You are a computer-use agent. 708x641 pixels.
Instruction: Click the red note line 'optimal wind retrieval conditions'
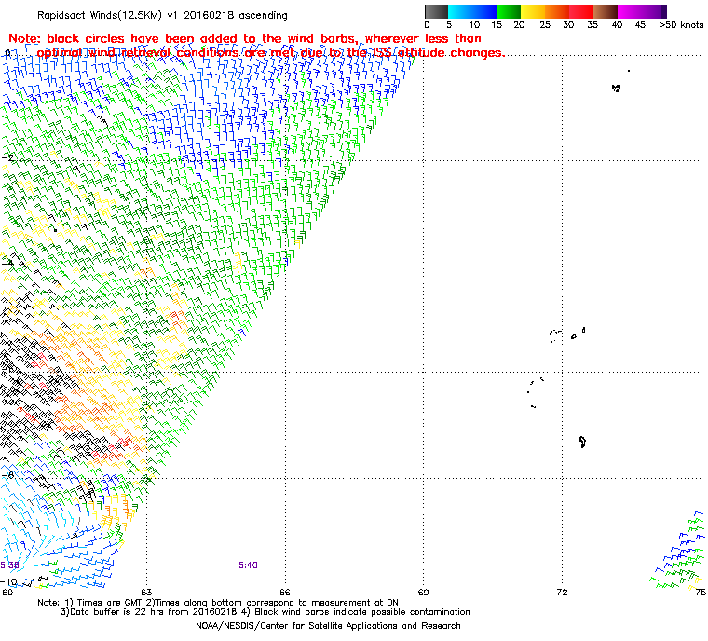click(270, 53)
